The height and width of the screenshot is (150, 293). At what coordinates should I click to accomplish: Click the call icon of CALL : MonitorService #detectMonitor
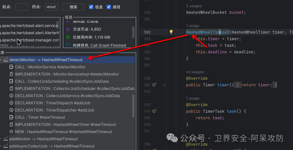12,67
